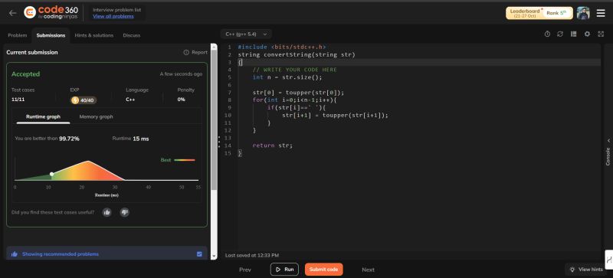
Task: Run the code
Action: [x=284, y=270]
